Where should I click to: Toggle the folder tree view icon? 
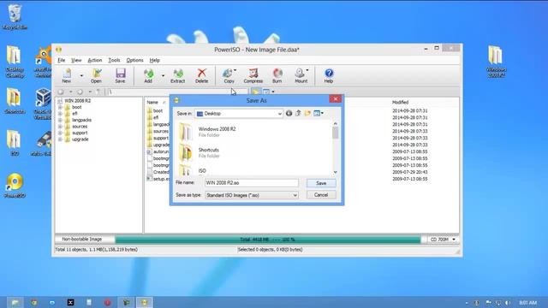tap(256, 92)
